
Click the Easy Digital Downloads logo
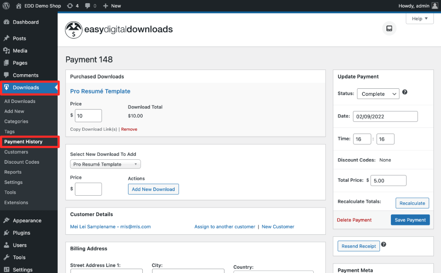(119, 30)
